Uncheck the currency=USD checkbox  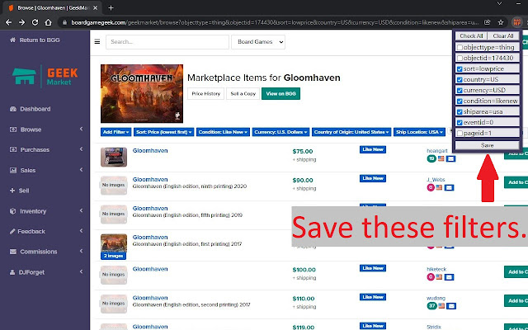tap(460, 91)
